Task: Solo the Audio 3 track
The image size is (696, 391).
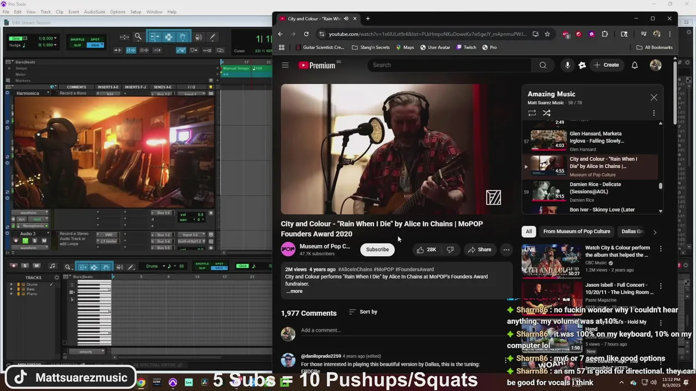Action: (x=35, y=241)
